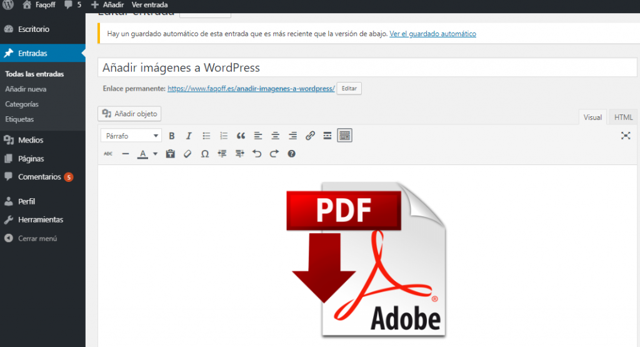The width and height of the screenshot is (640, 347).
Task: Increase the paragraph indent
Action: tap(239, 154)
